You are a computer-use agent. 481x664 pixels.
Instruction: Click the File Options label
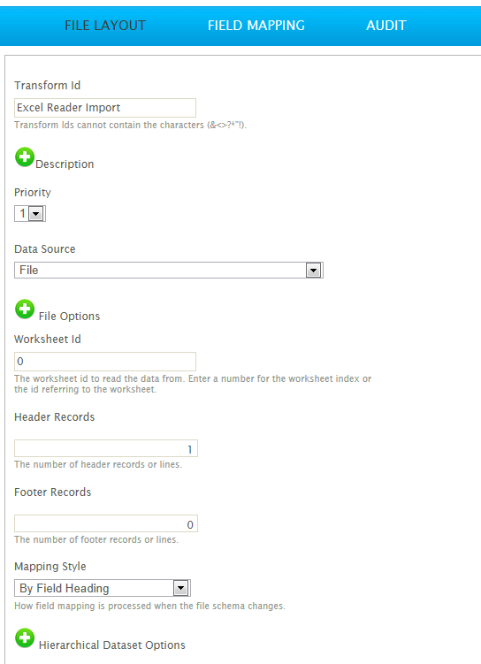click(70, 317)
